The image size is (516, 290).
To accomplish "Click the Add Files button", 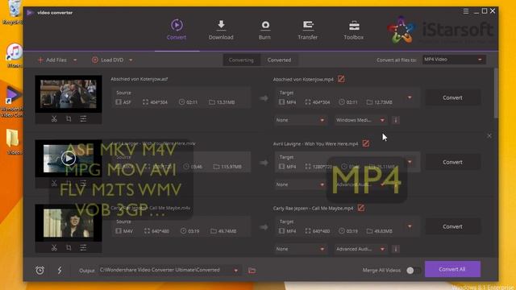I will click(52, 60).
